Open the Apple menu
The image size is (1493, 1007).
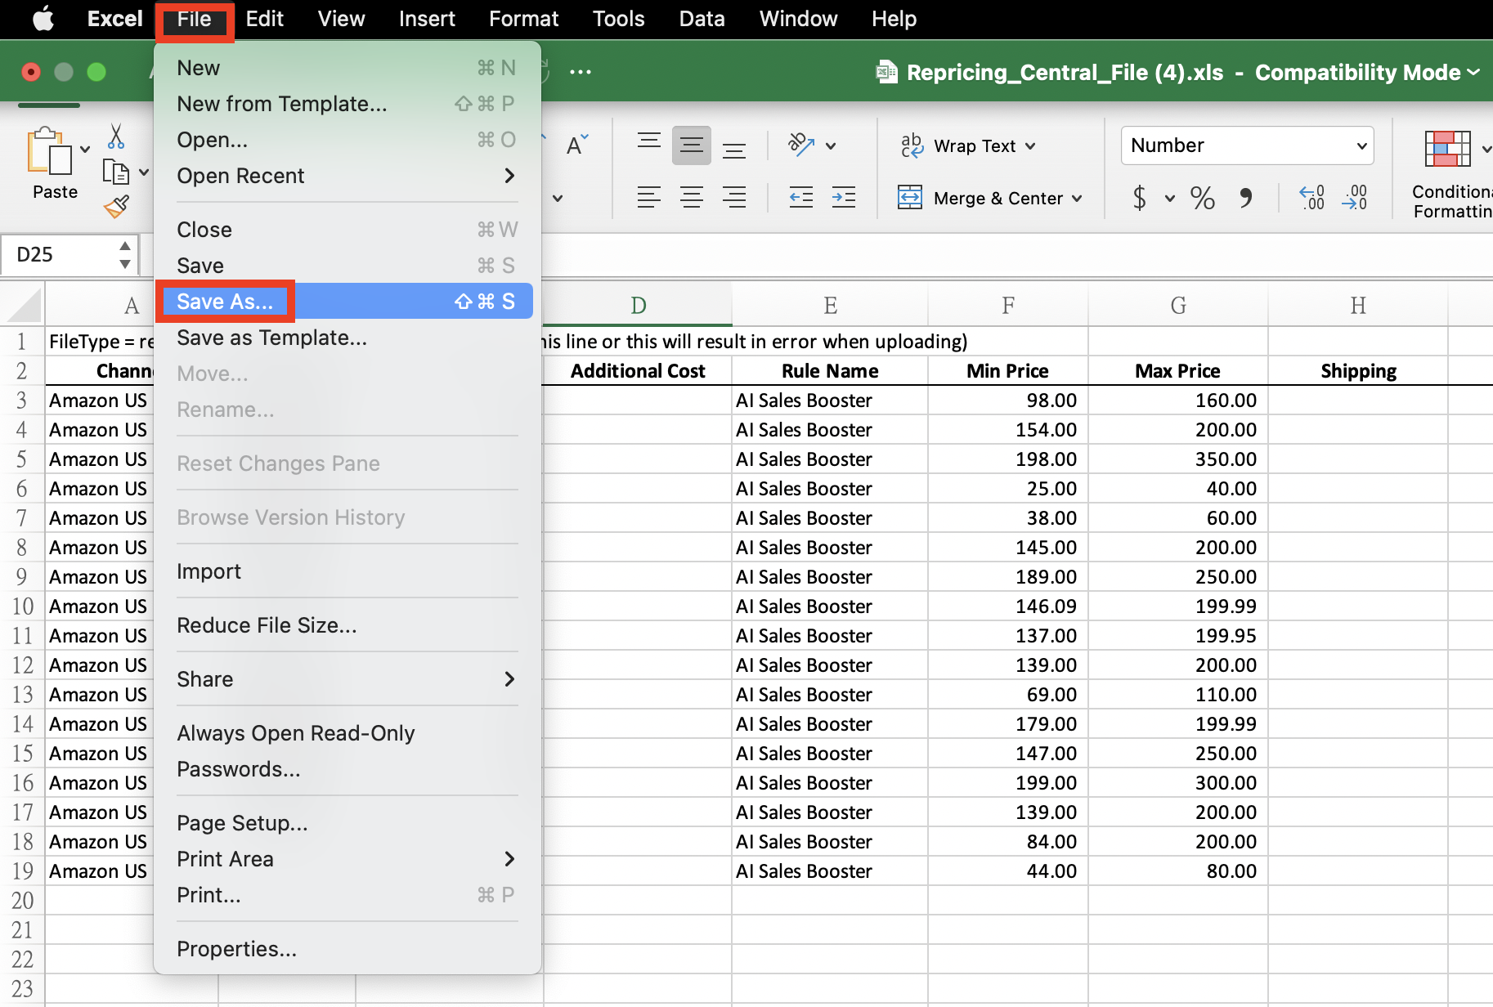tap(43, 18)
